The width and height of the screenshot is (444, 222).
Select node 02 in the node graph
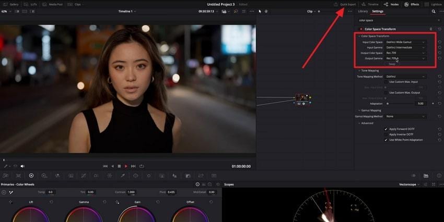302,100
